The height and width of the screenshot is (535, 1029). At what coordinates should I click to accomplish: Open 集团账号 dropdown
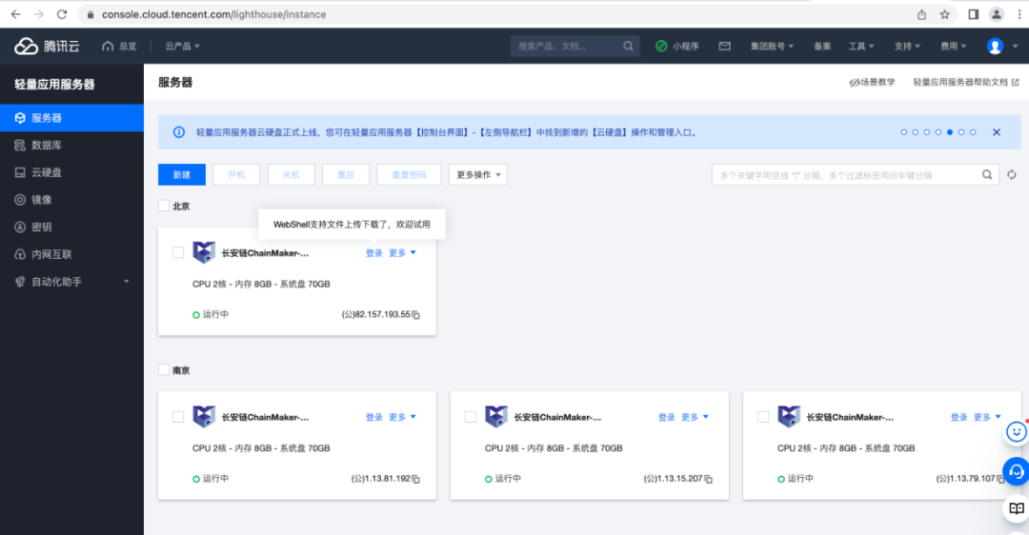[773, 46]
